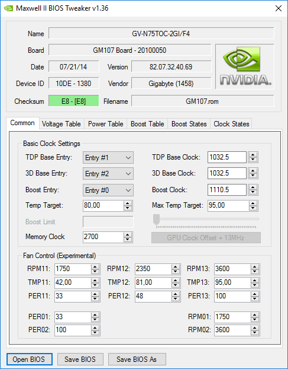Click Save BIOS As button
Viewport: 288px width, 369px height.
coord(137,360)
